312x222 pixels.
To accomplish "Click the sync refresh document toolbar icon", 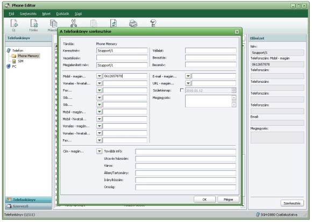I will [x=114, y=23].
